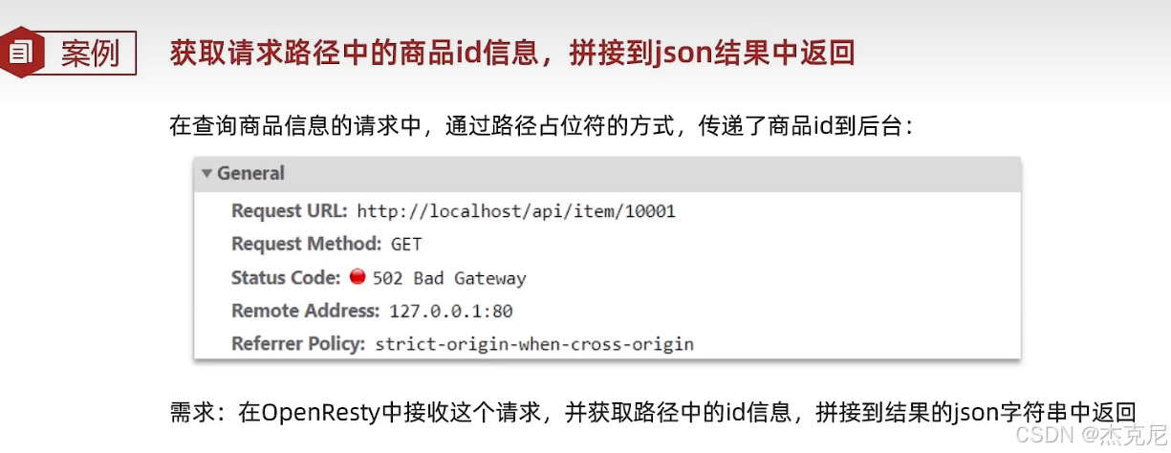This screenshot has height=453, width=1171.
Task: Click the red 502 status indicator dot
Action: 358,278
